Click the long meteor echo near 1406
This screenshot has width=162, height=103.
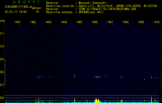point(98,77)
